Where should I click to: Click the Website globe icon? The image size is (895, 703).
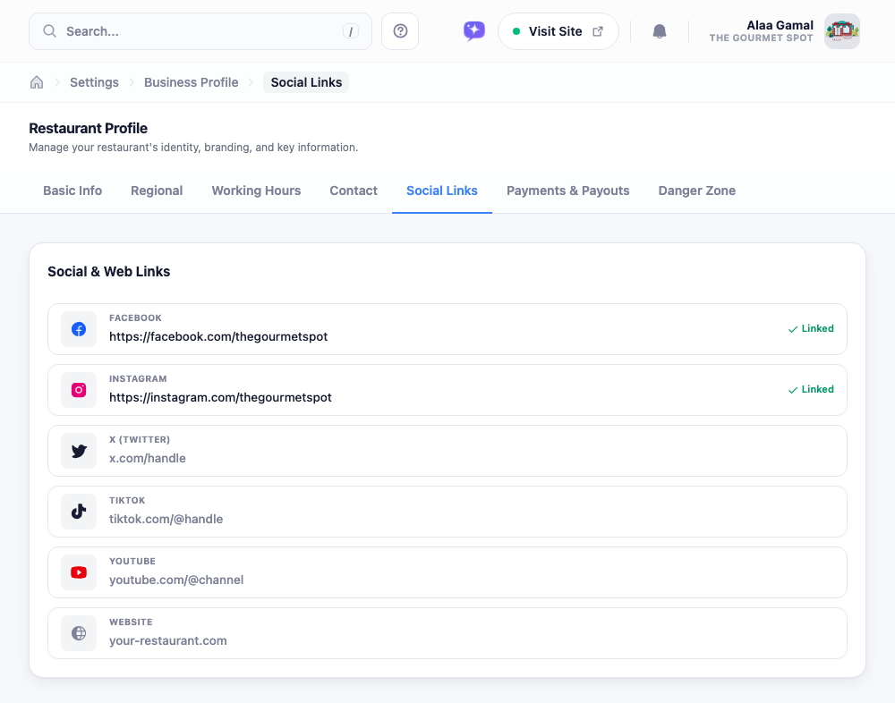[79, 633]
